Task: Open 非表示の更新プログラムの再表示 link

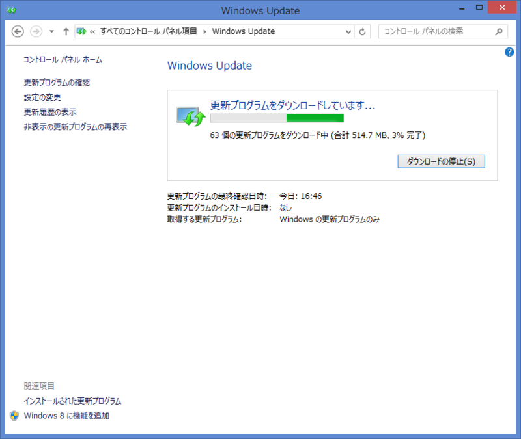Action: click(x=76, y=127)
